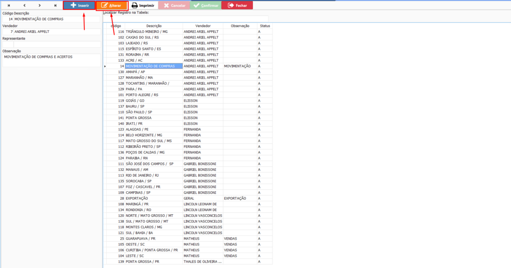Select the EXPORTAÇÃO row in table
The width and height of the screenshot is (511, 268).
[x=154, y=198]
